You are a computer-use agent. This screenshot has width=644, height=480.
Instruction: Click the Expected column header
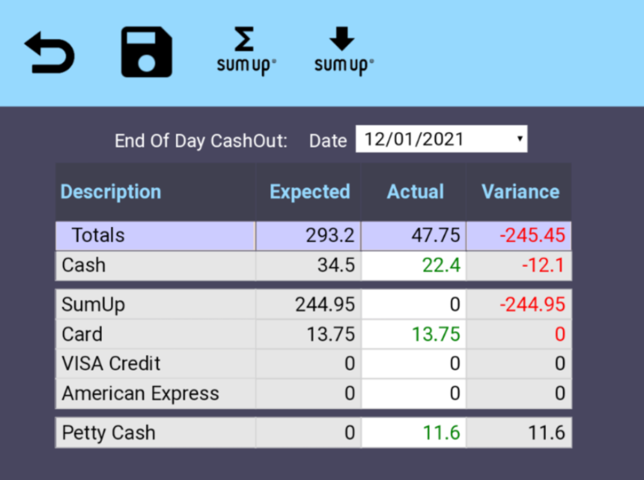point(309,192)
